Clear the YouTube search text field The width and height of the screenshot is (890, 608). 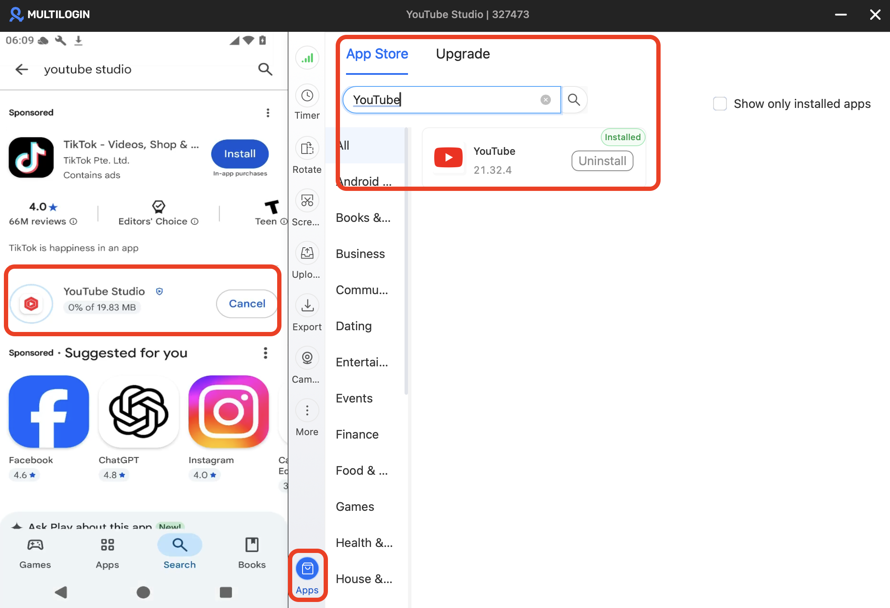pos(546,100)
